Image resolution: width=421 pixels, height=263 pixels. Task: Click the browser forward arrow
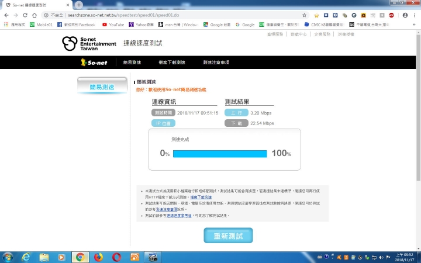tap(16, 15)
